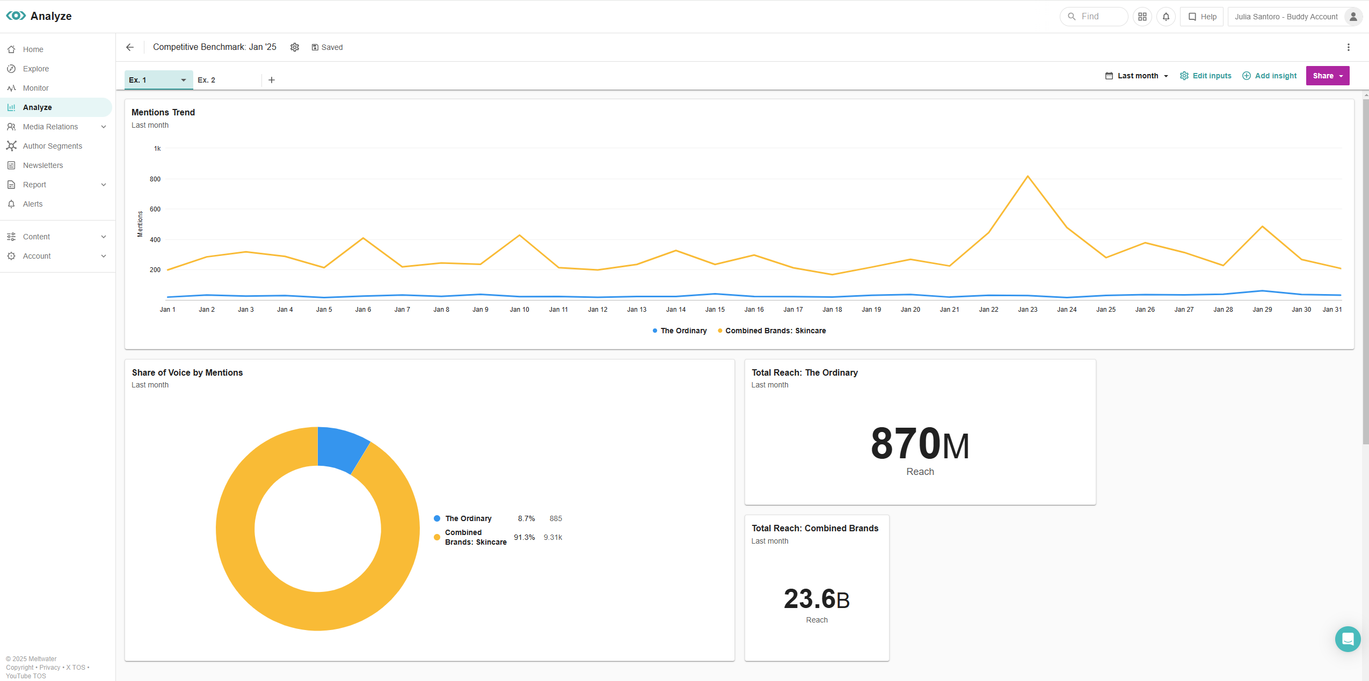The width and height of the screenshot is (1369, 681).
Task: Expand the Report submenu chevron
Action: [x=104, y=185]
